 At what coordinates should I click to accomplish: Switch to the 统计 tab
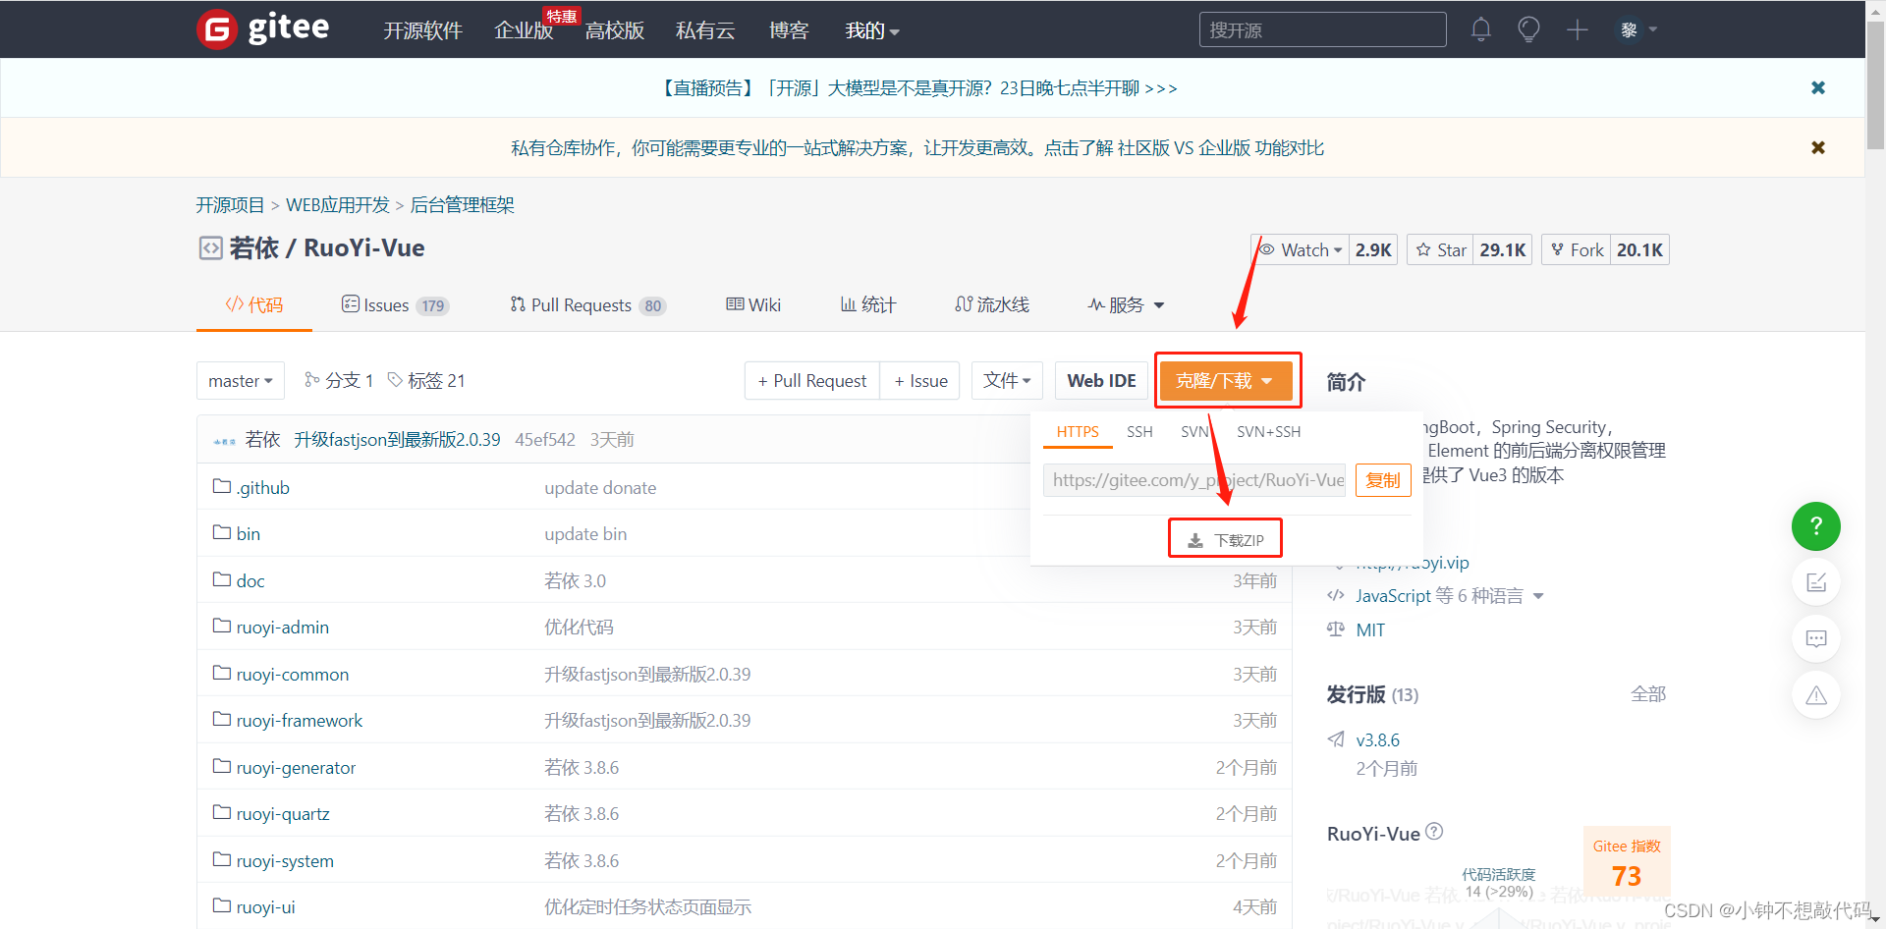[x=868, y=304]
